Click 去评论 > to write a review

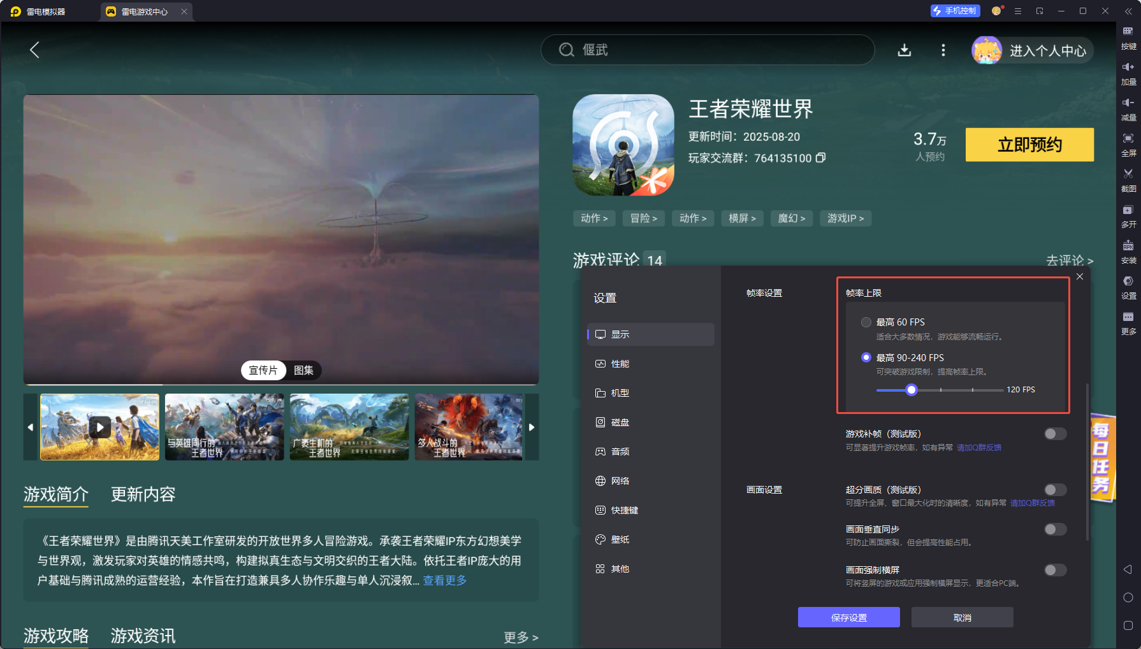[x=1069, y=260]
